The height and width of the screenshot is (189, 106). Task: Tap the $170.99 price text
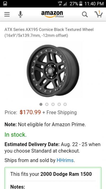pyautogui.click(x=30, y=112)
